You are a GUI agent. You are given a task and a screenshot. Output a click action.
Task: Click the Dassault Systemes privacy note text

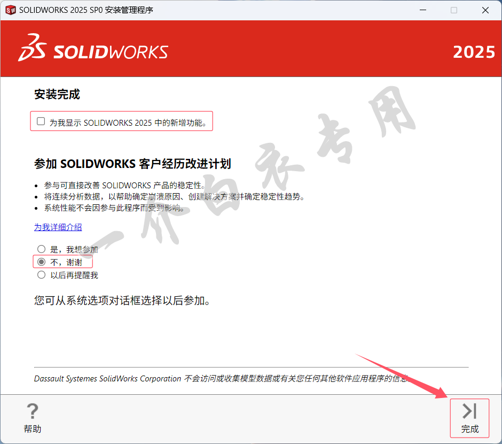pyautogui.click(x=222, y=379)
